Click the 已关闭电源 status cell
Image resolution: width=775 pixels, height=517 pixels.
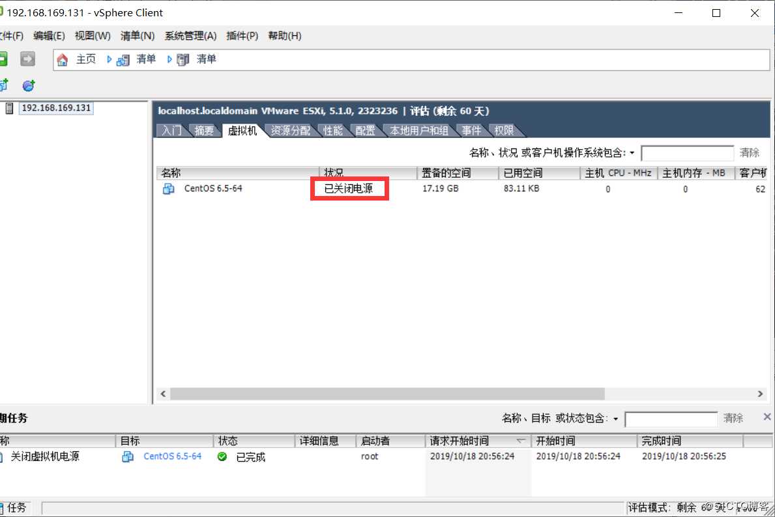click(349, 188)
